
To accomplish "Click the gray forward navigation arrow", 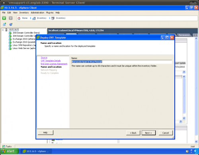I will [11, 18].
